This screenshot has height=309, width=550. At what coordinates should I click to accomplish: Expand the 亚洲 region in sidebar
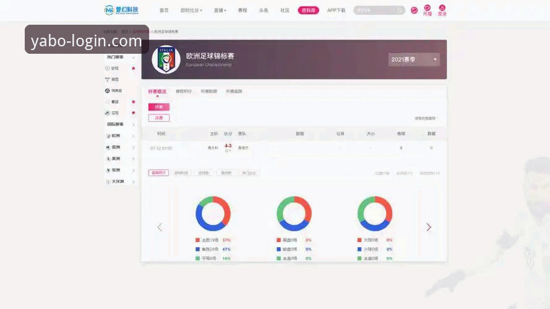coord(133,148)
